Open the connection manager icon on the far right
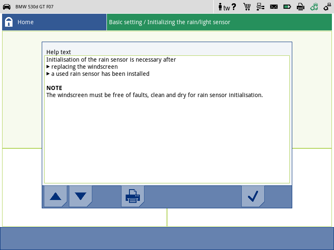Viewport: 334px width, 250px height. 327,7
